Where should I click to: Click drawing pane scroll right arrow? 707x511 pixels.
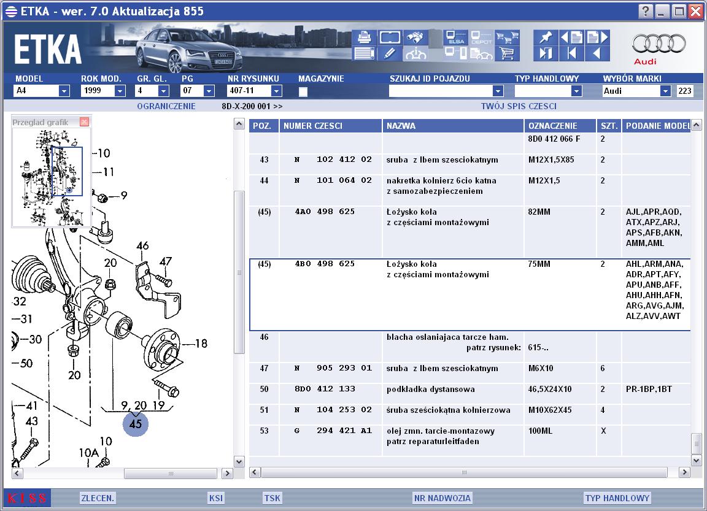pos(227,473)
